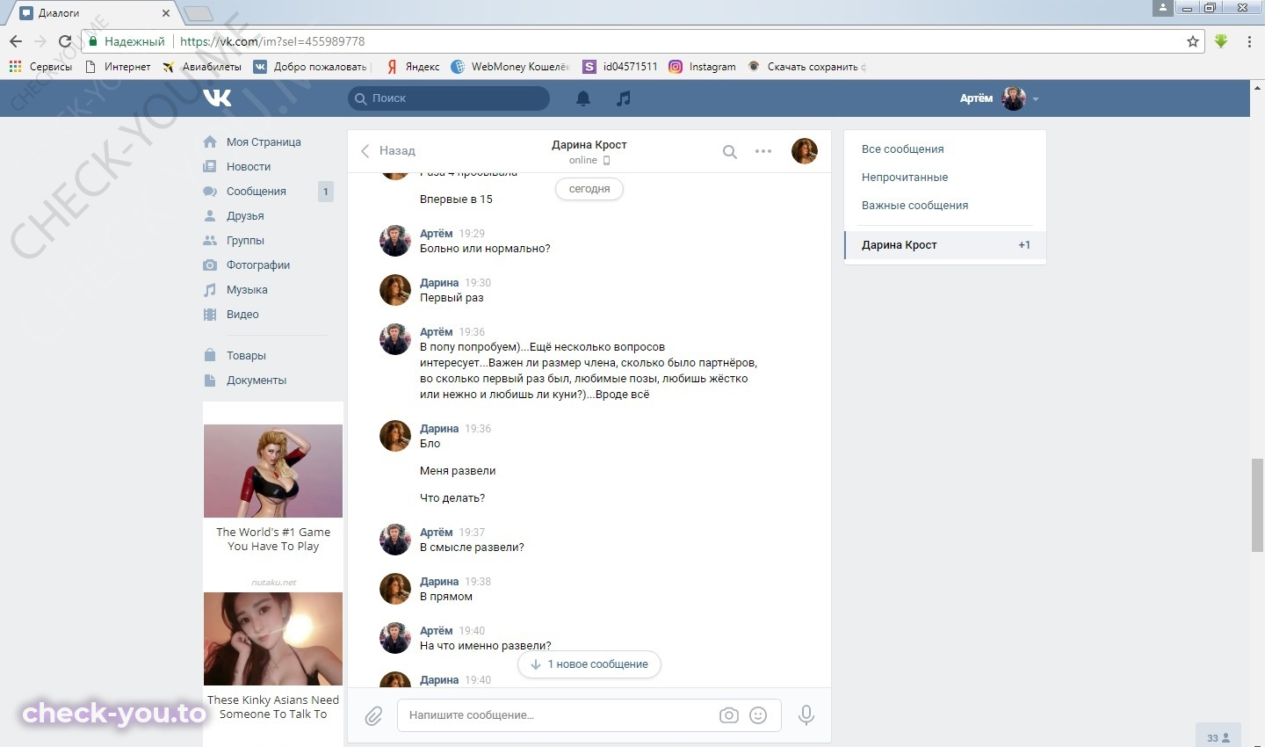Open the emoji smiley picker
The height and width of the screenshot is (747, 1272).
click(758, 715)
